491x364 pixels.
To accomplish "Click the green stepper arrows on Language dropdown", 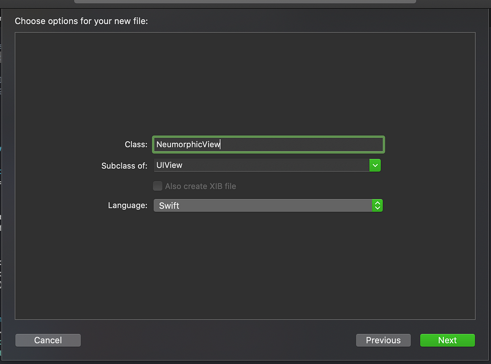I will pos(377,205).
